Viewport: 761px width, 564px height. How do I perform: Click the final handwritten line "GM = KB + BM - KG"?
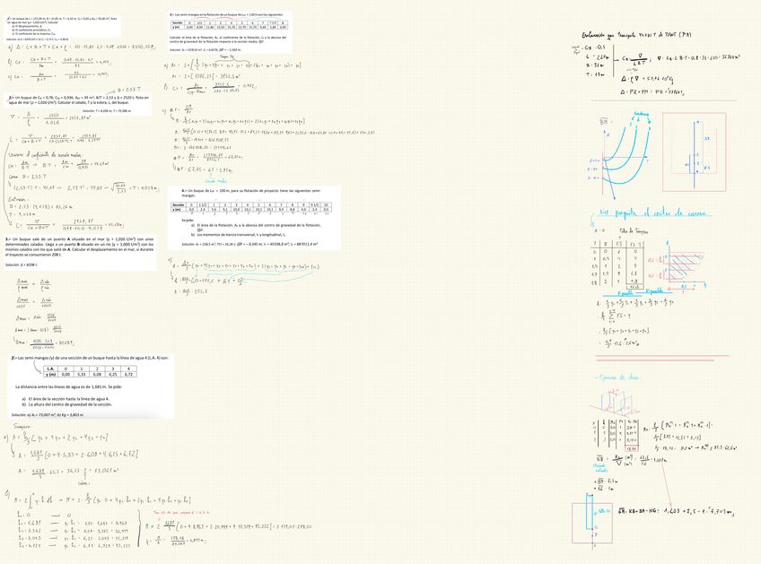[x=676, y=511]
